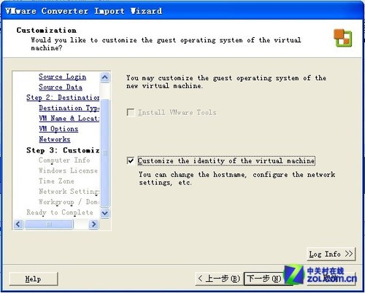Toggle the Install VMware Tools checkbox
365x293 pixels.
(131, 112)
